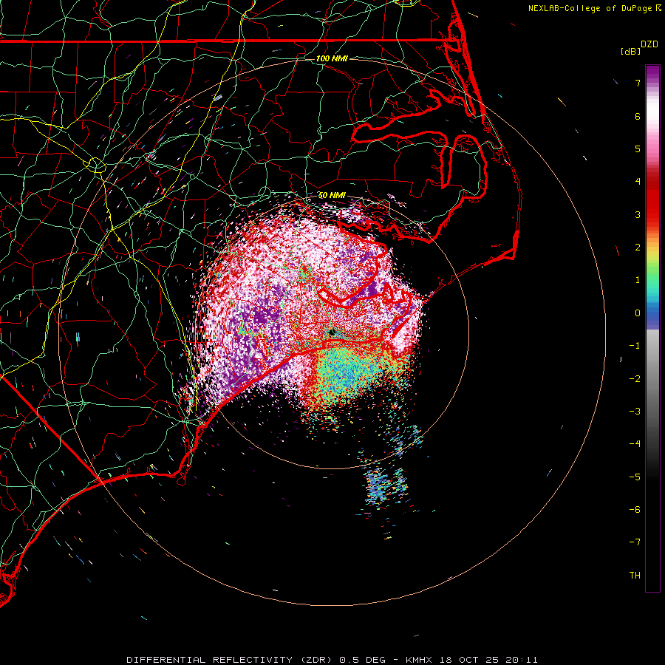Click the radar site marker at center
Image resolution: width=665 pixels, height=665 pixels.
tap(332, 332)
